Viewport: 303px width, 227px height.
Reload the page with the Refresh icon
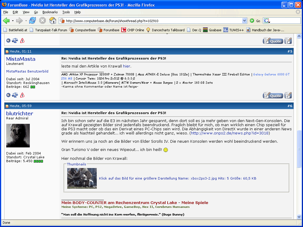point(32,20)
